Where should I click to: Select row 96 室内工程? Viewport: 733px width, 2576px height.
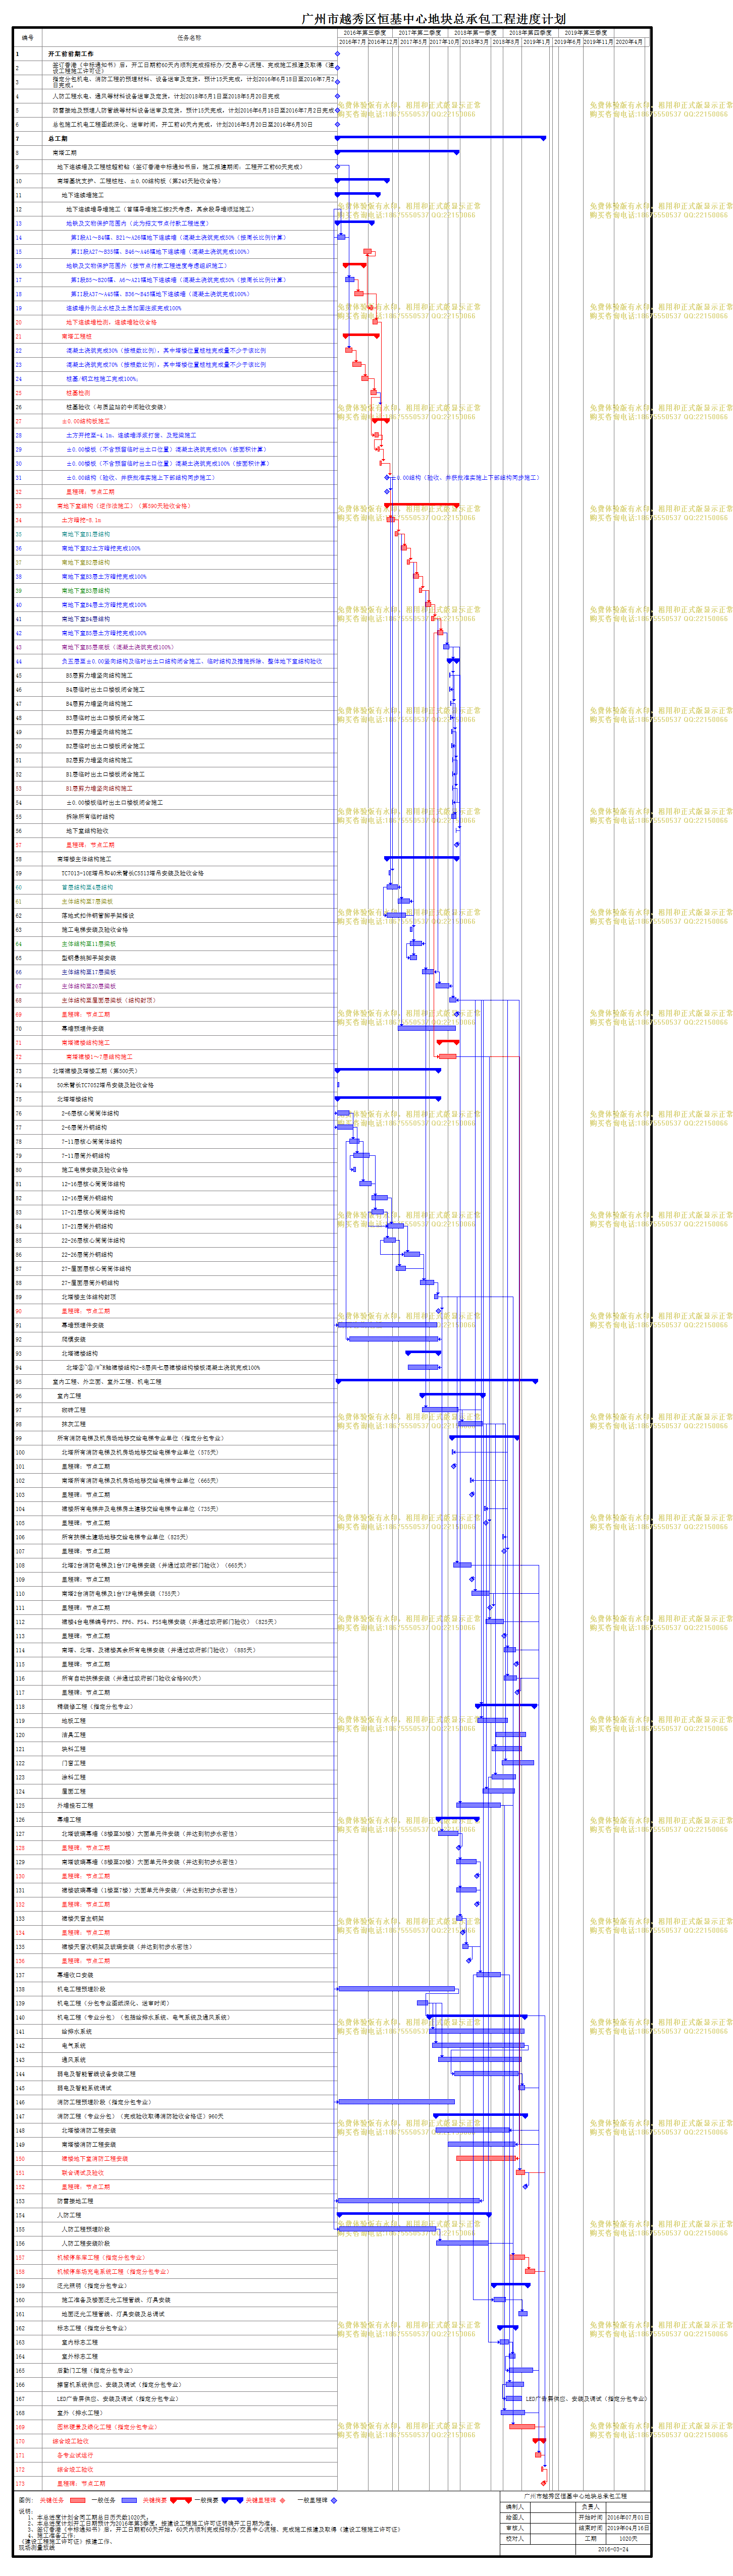point(175,1396)
